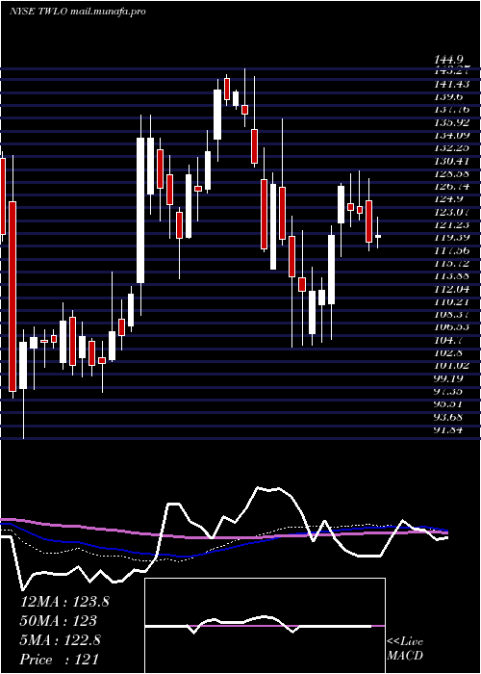Screen dimensions: 481x674
Task: Click the 50MA : 123 readout
Action: coord(59,621)
